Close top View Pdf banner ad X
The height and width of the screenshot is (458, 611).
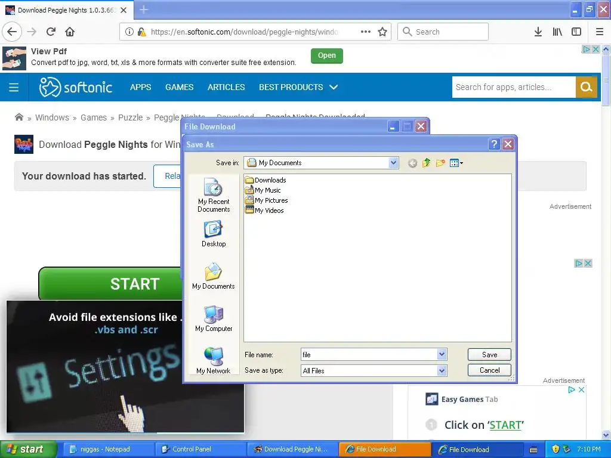pos(596,49)
